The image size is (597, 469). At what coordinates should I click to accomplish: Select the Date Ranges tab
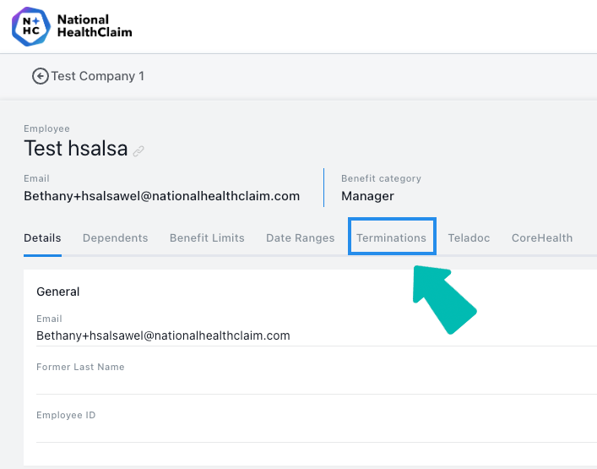301,238
